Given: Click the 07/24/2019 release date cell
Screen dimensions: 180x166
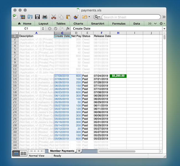Looking at the screenshot, I should pos(101,76).
